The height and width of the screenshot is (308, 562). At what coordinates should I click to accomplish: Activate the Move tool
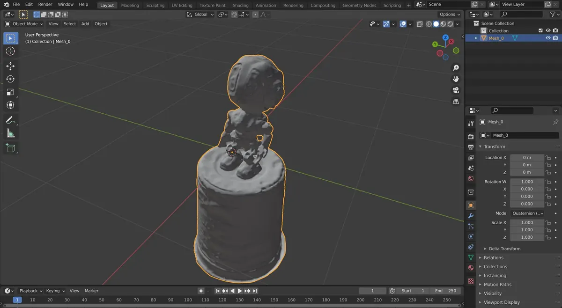[x=10, y=66]
